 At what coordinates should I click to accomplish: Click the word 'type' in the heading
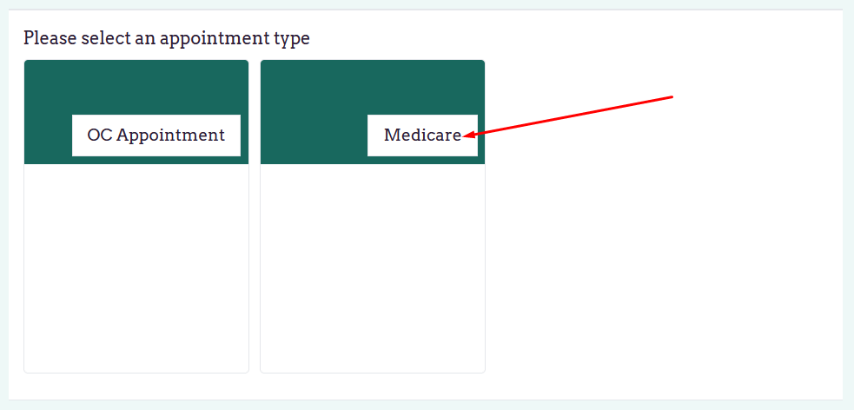[292, 38]
